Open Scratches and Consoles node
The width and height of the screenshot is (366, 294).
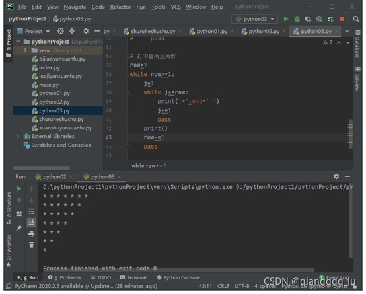pyautogui.click(x=61, y=145)
